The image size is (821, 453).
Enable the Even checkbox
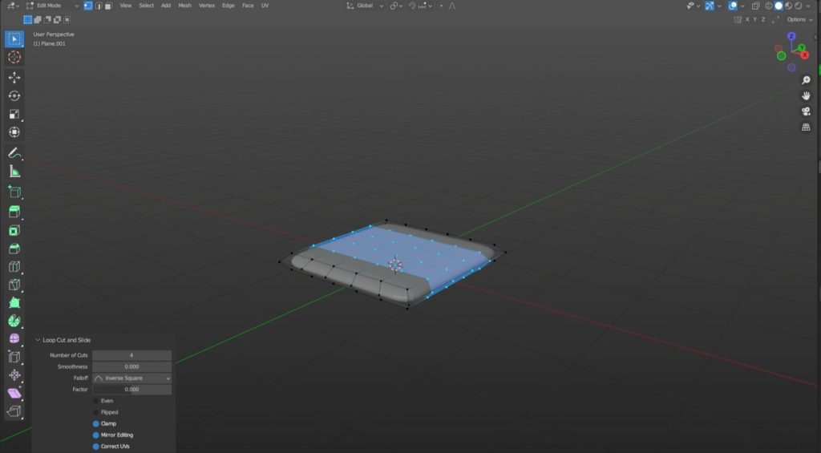point(96,401)
